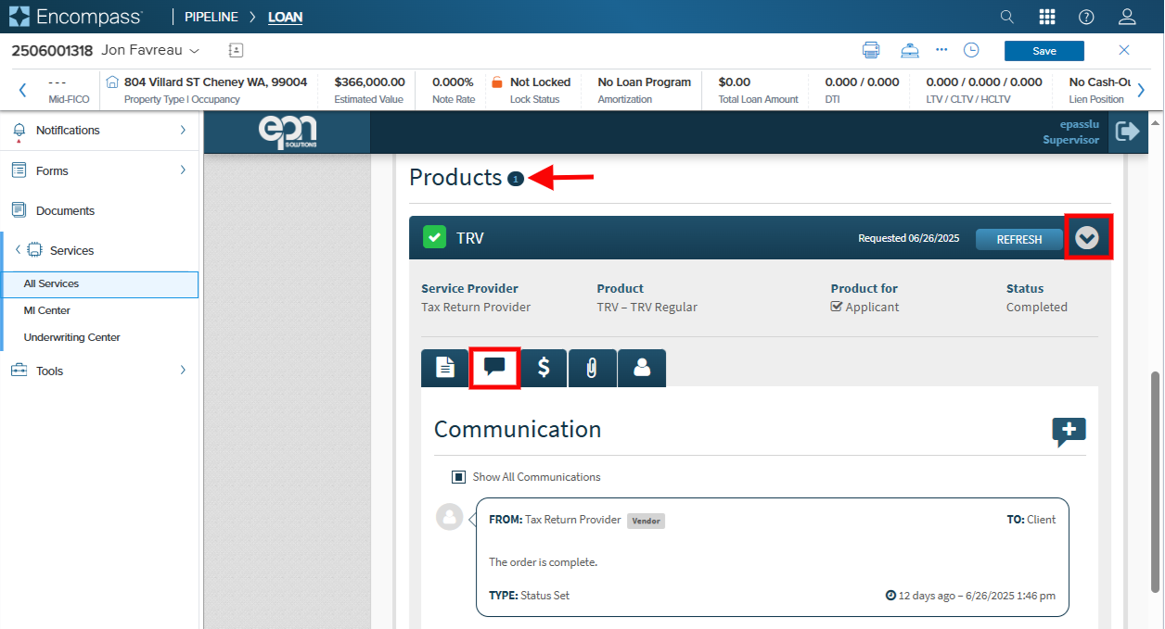
Task: Open the borrower contact card icon
Action: coord(236,50)
